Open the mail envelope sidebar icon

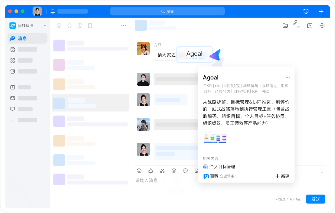point(12,98)
